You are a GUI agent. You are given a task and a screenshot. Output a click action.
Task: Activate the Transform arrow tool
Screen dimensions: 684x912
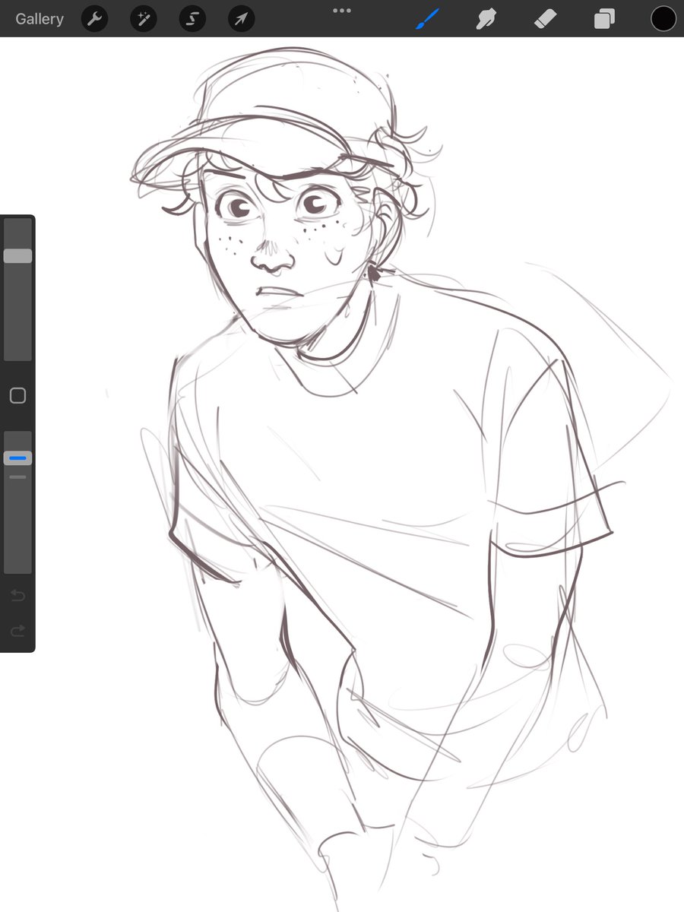point(241,19)
